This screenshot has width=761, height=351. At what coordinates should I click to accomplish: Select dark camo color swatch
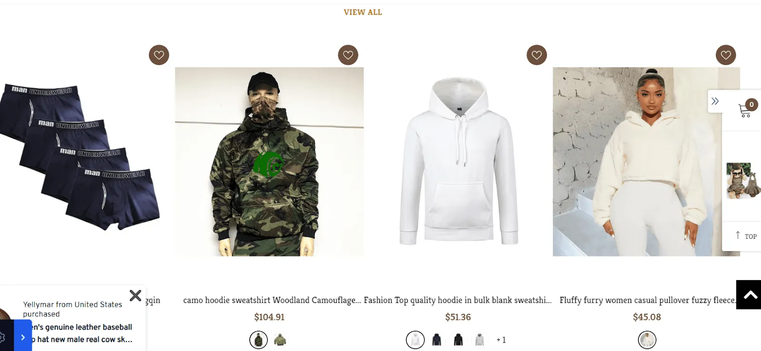258,340
